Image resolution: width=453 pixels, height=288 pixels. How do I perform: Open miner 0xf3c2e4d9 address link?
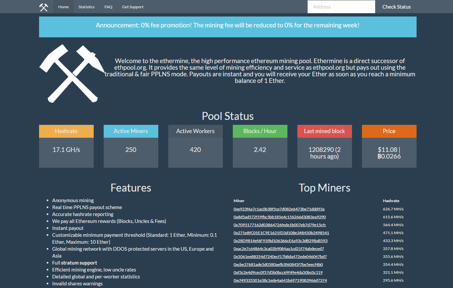[x=278, y=272]
